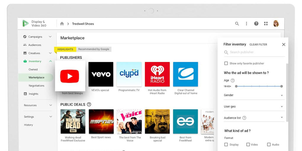Click the CLEAR FILTER button

pyautogui.click(x=258, y=44)
